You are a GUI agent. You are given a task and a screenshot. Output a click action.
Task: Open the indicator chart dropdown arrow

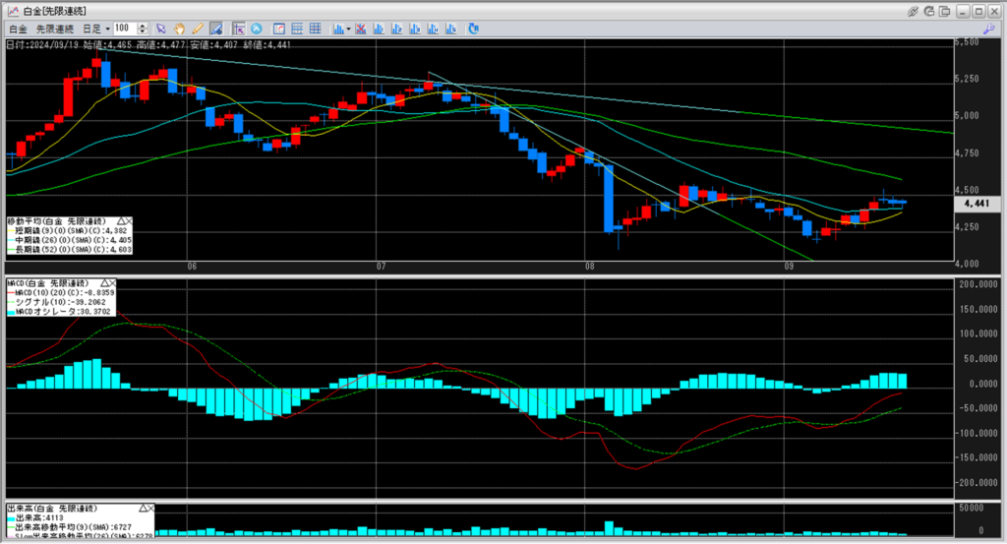pyautogui.click(x=348, y=29)
